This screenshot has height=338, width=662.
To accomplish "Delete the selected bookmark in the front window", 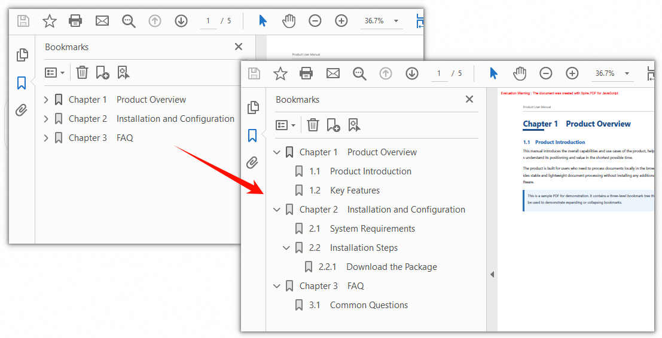I will click(313, 125).
